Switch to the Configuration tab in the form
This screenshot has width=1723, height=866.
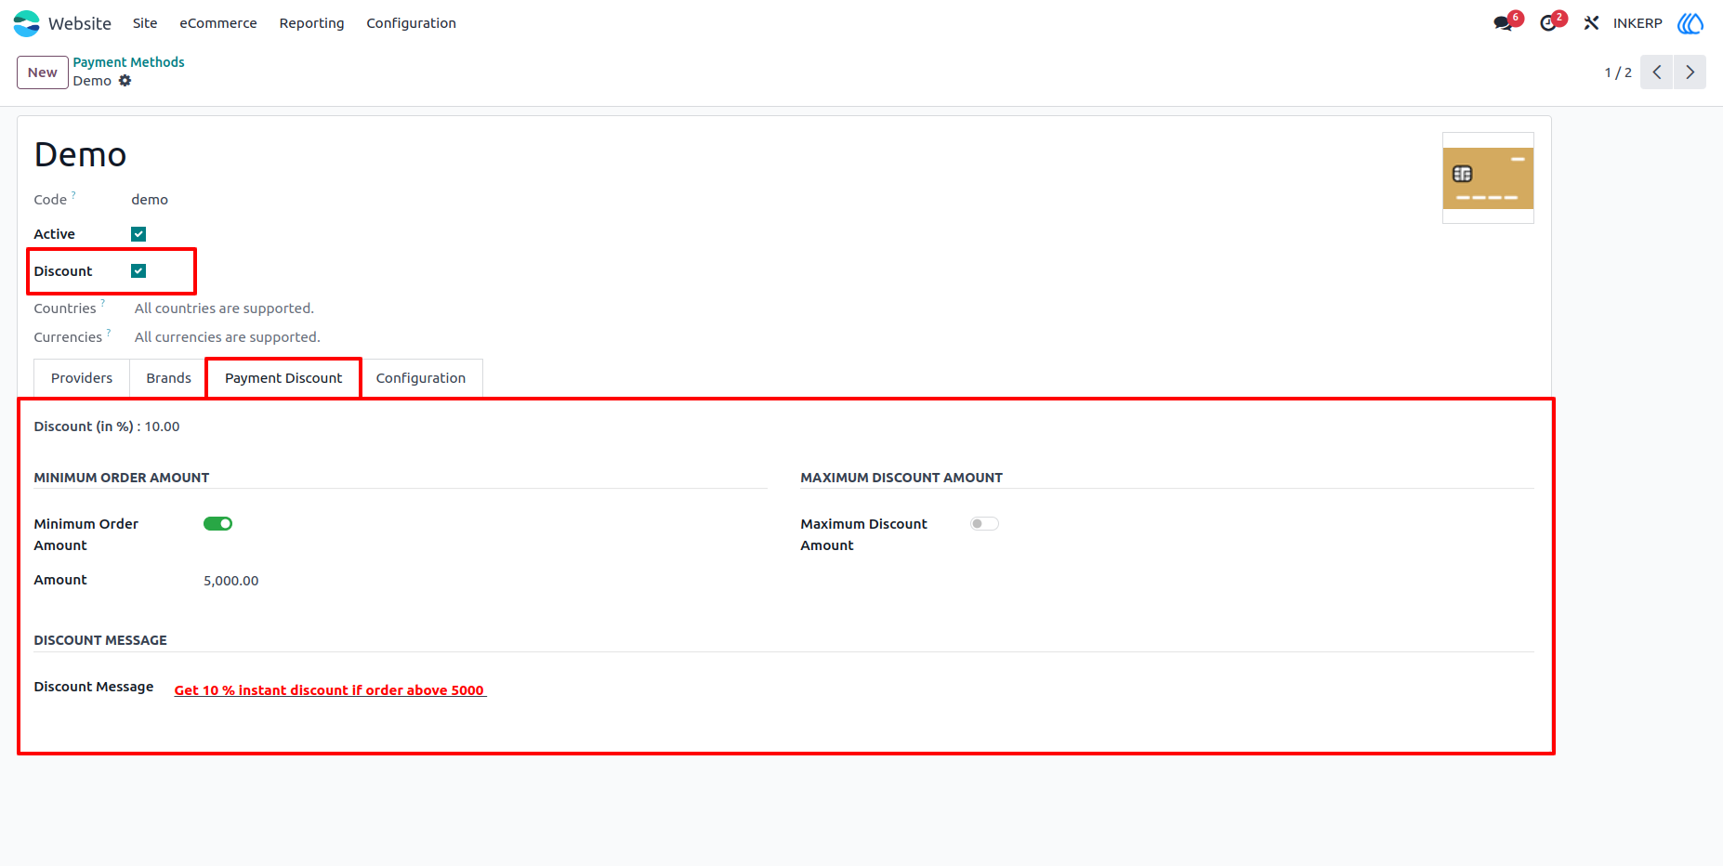pyautogui.click(x=421, y=378)
